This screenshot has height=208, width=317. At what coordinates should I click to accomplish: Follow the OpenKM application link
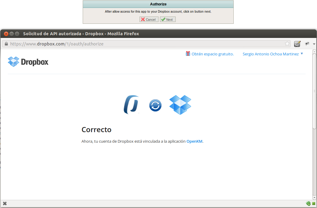tap(194, 141)
